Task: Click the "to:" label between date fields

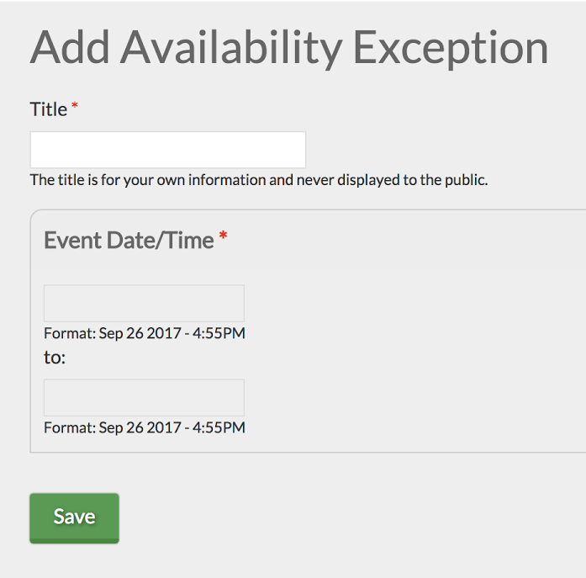Action: click(55, 358)
